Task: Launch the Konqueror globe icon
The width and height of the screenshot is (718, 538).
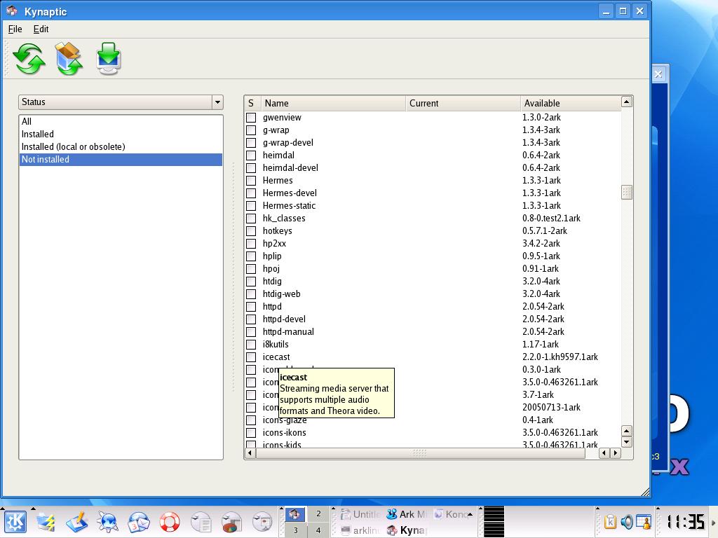Action: point(107,522)
